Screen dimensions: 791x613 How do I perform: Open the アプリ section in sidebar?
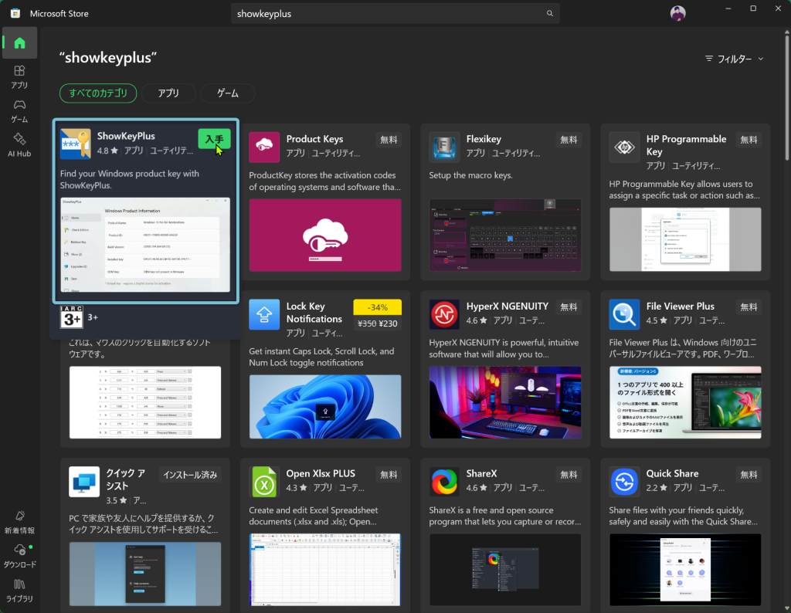coord(19,77)
